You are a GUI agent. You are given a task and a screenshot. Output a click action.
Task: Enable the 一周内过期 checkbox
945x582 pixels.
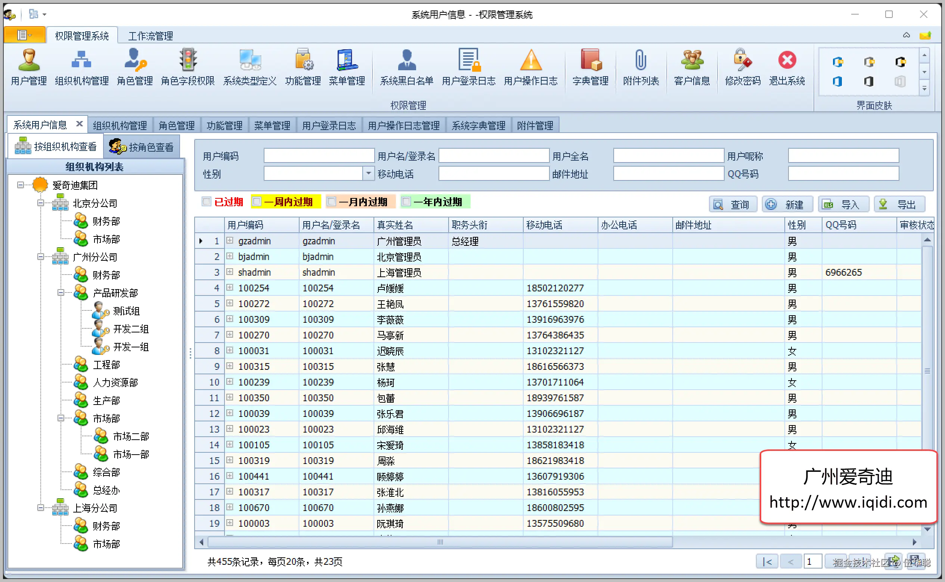tap(257, 201)
